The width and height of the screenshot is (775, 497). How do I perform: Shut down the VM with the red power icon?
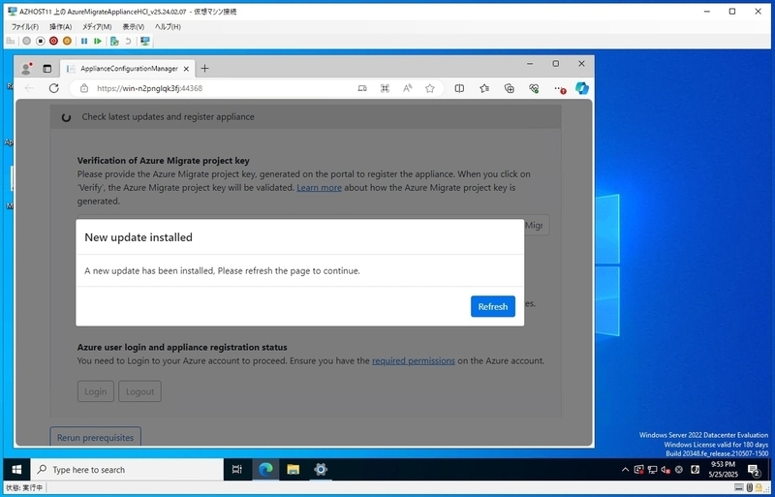tap(53, 41)
